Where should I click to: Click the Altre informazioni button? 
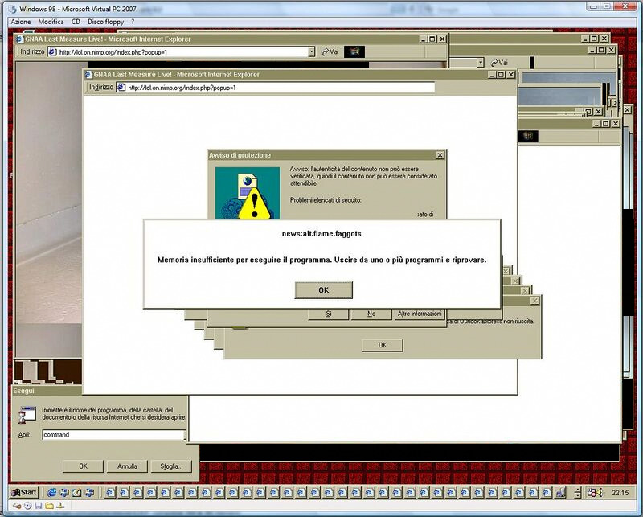pos(420,314)
